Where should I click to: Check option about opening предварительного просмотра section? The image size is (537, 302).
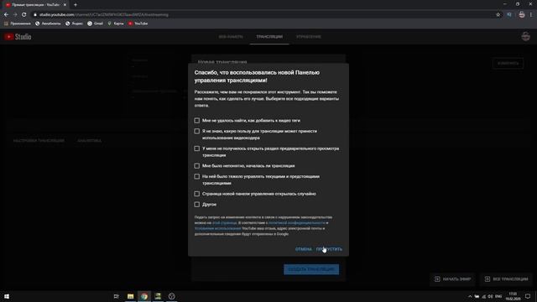(197, 148)
